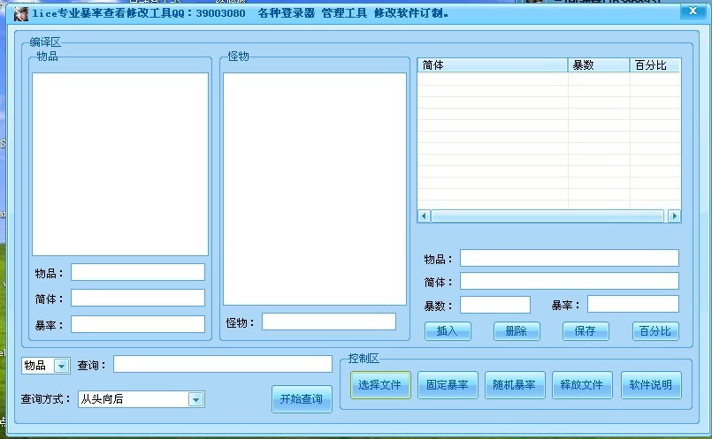Open 软件说明 software description

(651, 385)
